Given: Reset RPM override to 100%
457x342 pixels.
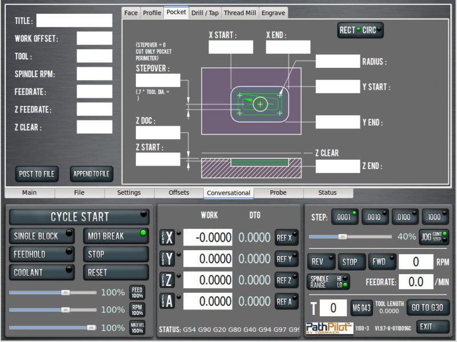Looking at the screenshot, I should [137, 310].
